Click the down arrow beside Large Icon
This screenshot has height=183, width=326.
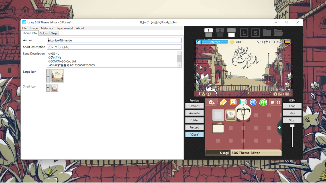(48, 76)
